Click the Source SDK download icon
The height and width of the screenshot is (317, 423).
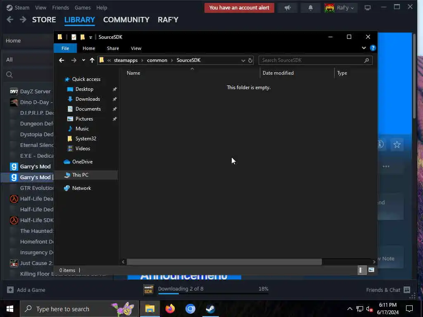148,290
